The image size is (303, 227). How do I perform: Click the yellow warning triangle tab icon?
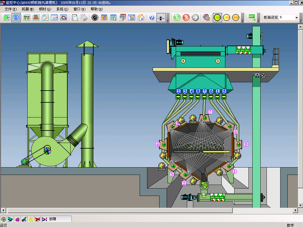tap(31, 219)
